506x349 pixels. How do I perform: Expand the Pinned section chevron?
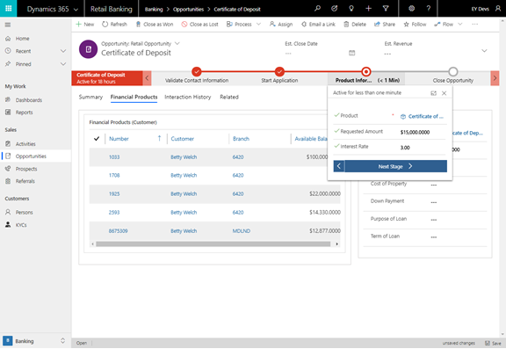(63, 64)
